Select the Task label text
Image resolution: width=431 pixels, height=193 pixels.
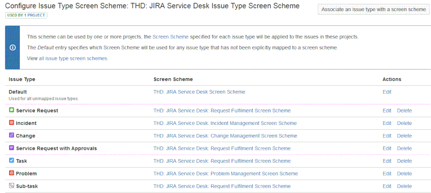coord(22,161)
